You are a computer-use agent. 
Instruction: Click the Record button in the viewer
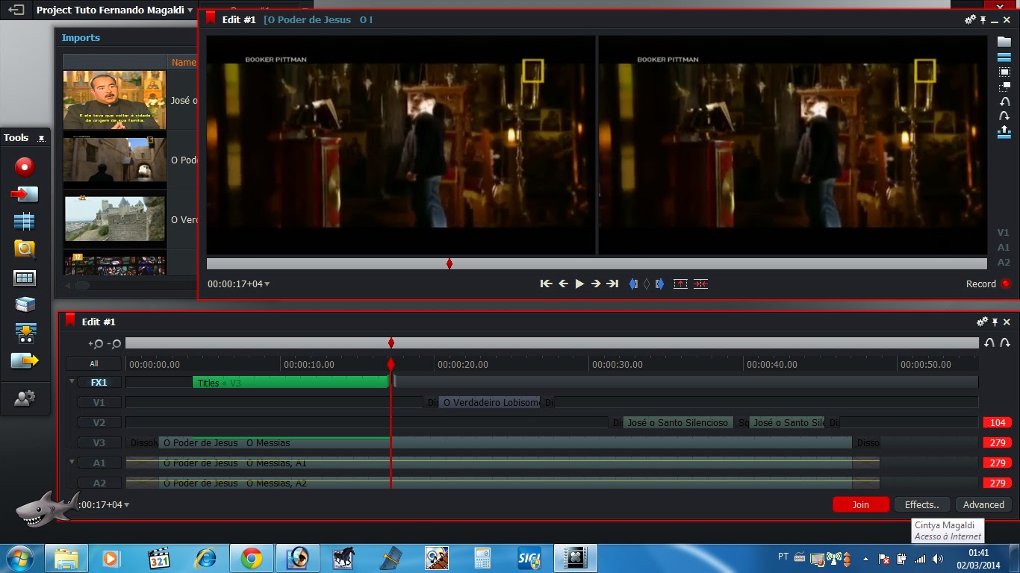coord(988,284)
